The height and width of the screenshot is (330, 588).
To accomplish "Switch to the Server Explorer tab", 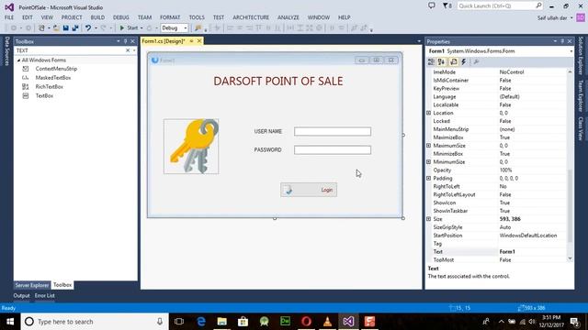I will click(x=32, y=285).
